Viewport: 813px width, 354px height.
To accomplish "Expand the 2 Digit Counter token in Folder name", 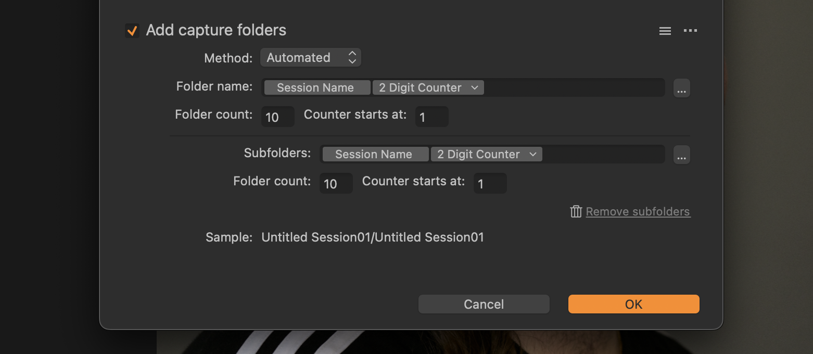I will click(x=428, y=87).
